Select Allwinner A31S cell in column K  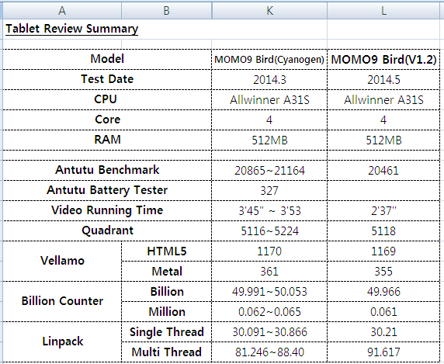pos(269,100)
